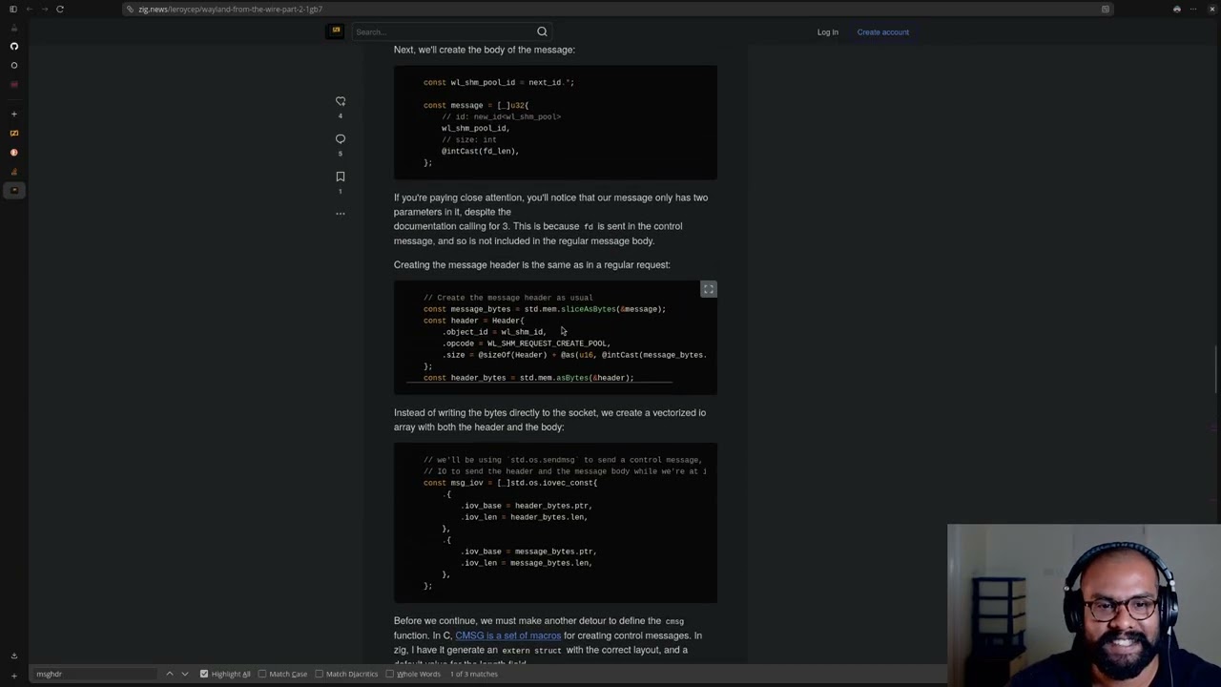
Task: Click the Log in link
Action: 827,31
